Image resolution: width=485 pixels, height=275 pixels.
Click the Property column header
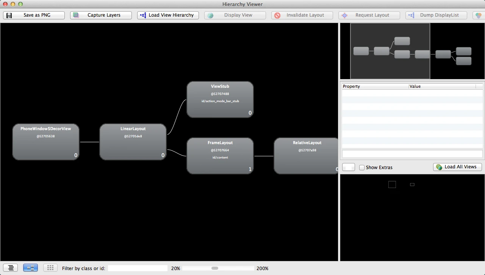coord(375,86)
